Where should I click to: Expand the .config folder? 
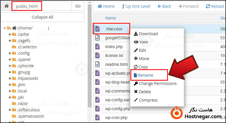(10, 53)
